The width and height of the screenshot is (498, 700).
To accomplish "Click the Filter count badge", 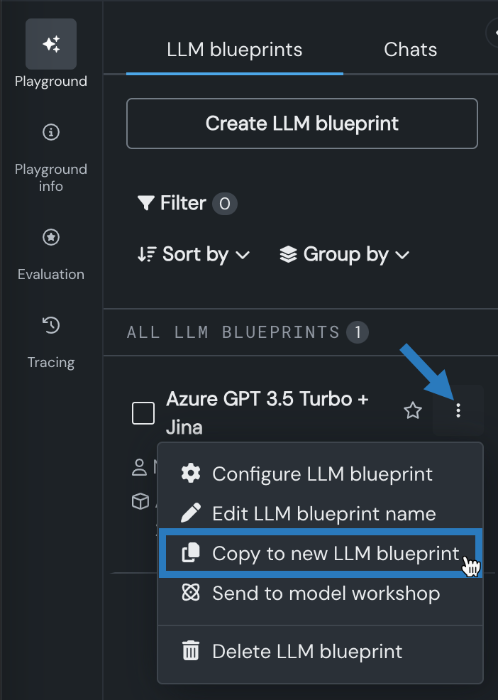I will 225,204.
